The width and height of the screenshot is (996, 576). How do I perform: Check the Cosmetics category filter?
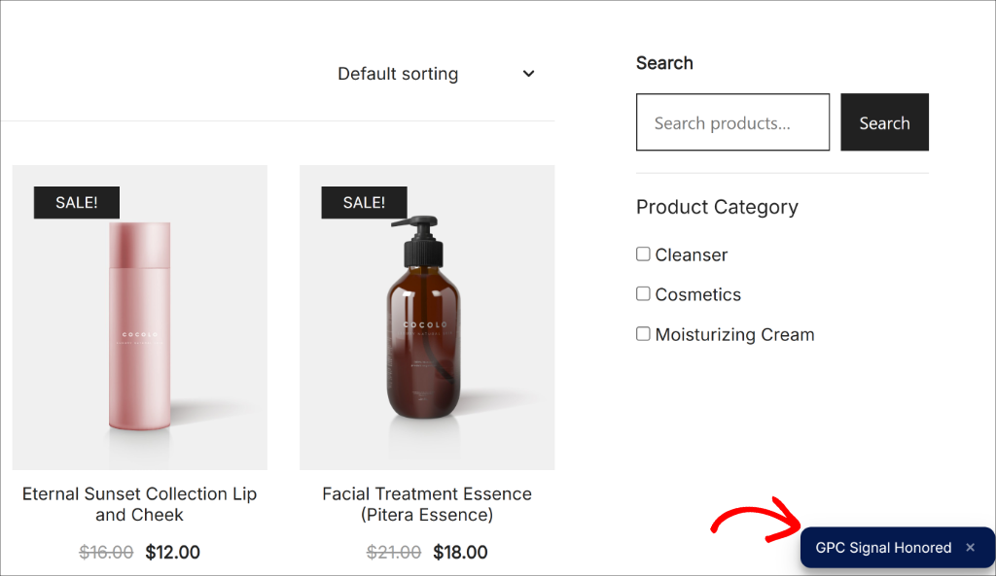pyautogui.click(x=643, y=293)
